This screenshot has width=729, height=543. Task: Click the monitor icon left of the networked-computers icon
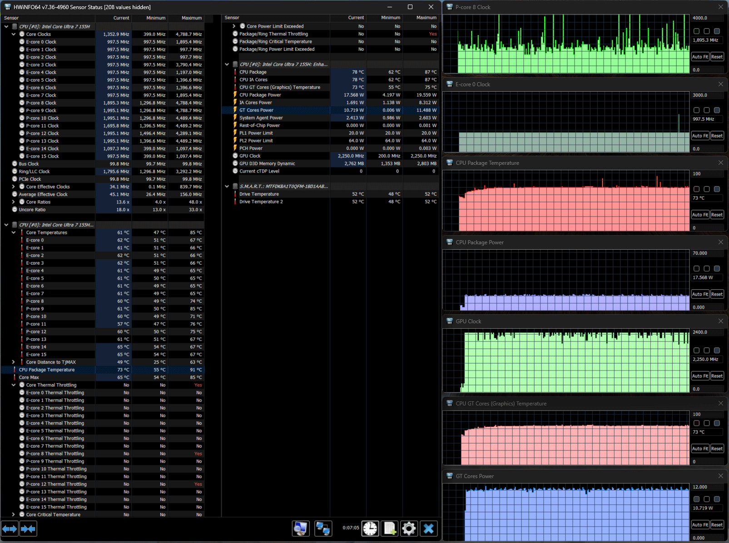301,528
